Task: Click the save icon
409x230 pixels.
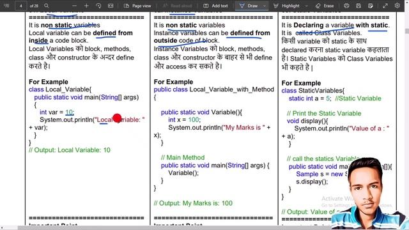Action: click(x=359, y=6)
